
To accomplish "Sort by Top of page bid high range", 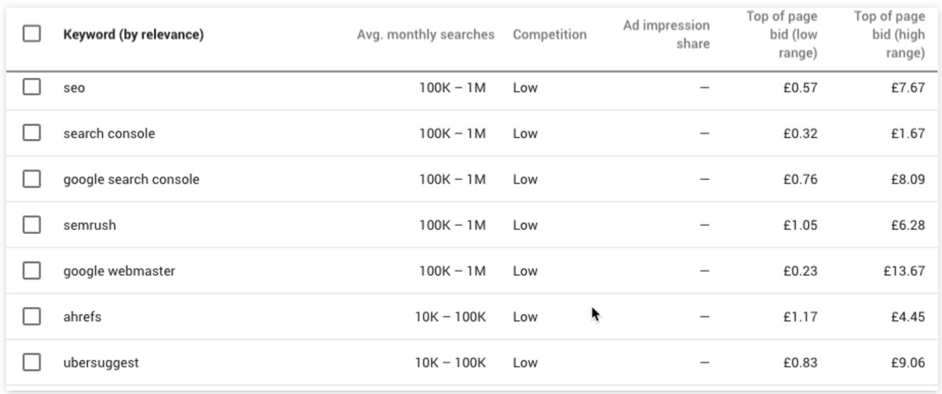I will (889, 35).
